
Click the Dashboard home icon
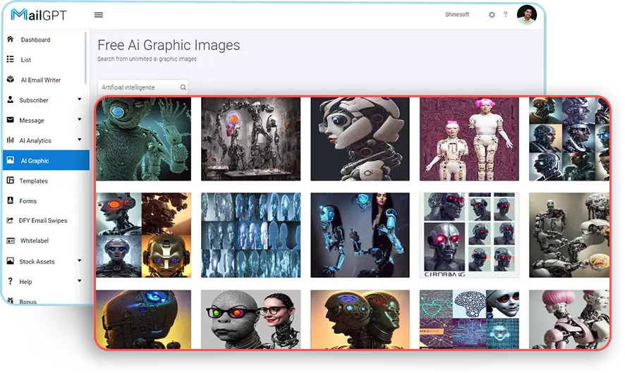(11, 39)
